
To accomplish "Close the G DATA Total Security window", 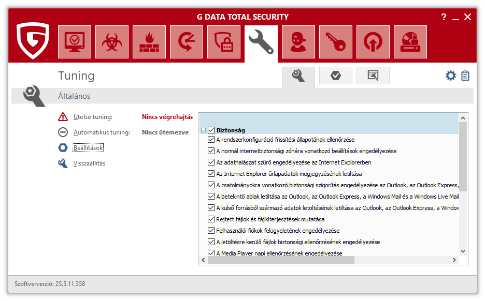I will coord(468,17).
